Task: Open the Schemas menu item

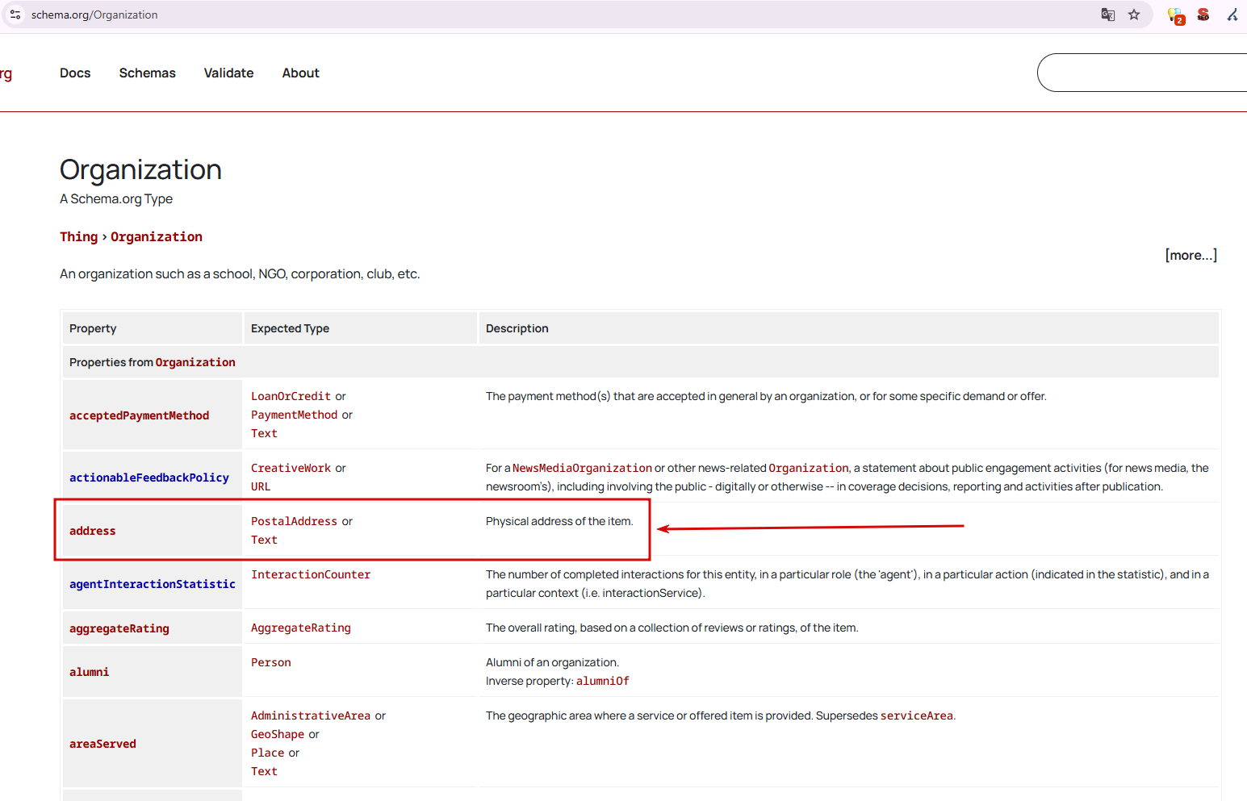Action: 147,73
